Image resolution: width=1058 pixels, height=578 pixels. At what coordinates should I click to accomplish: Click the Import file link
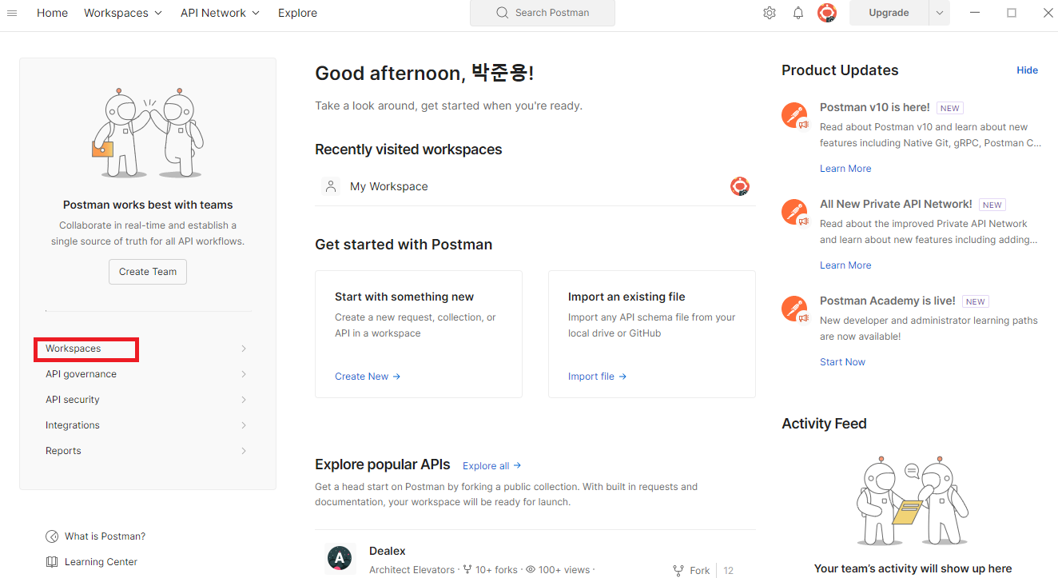click(x=598, y=377)
